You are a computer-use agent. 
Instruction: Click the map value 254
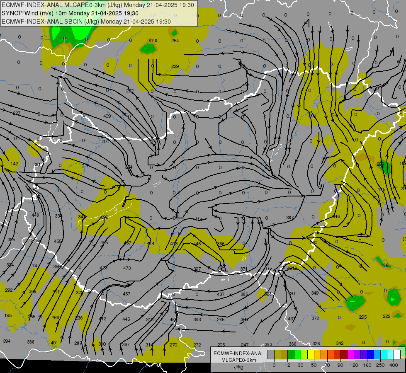(175, 41)
